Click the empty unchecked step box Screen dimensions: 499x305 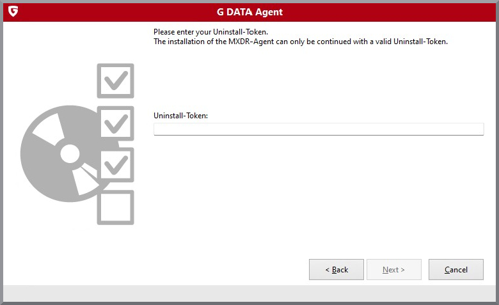pyautogui.click(x=115, y=207)
